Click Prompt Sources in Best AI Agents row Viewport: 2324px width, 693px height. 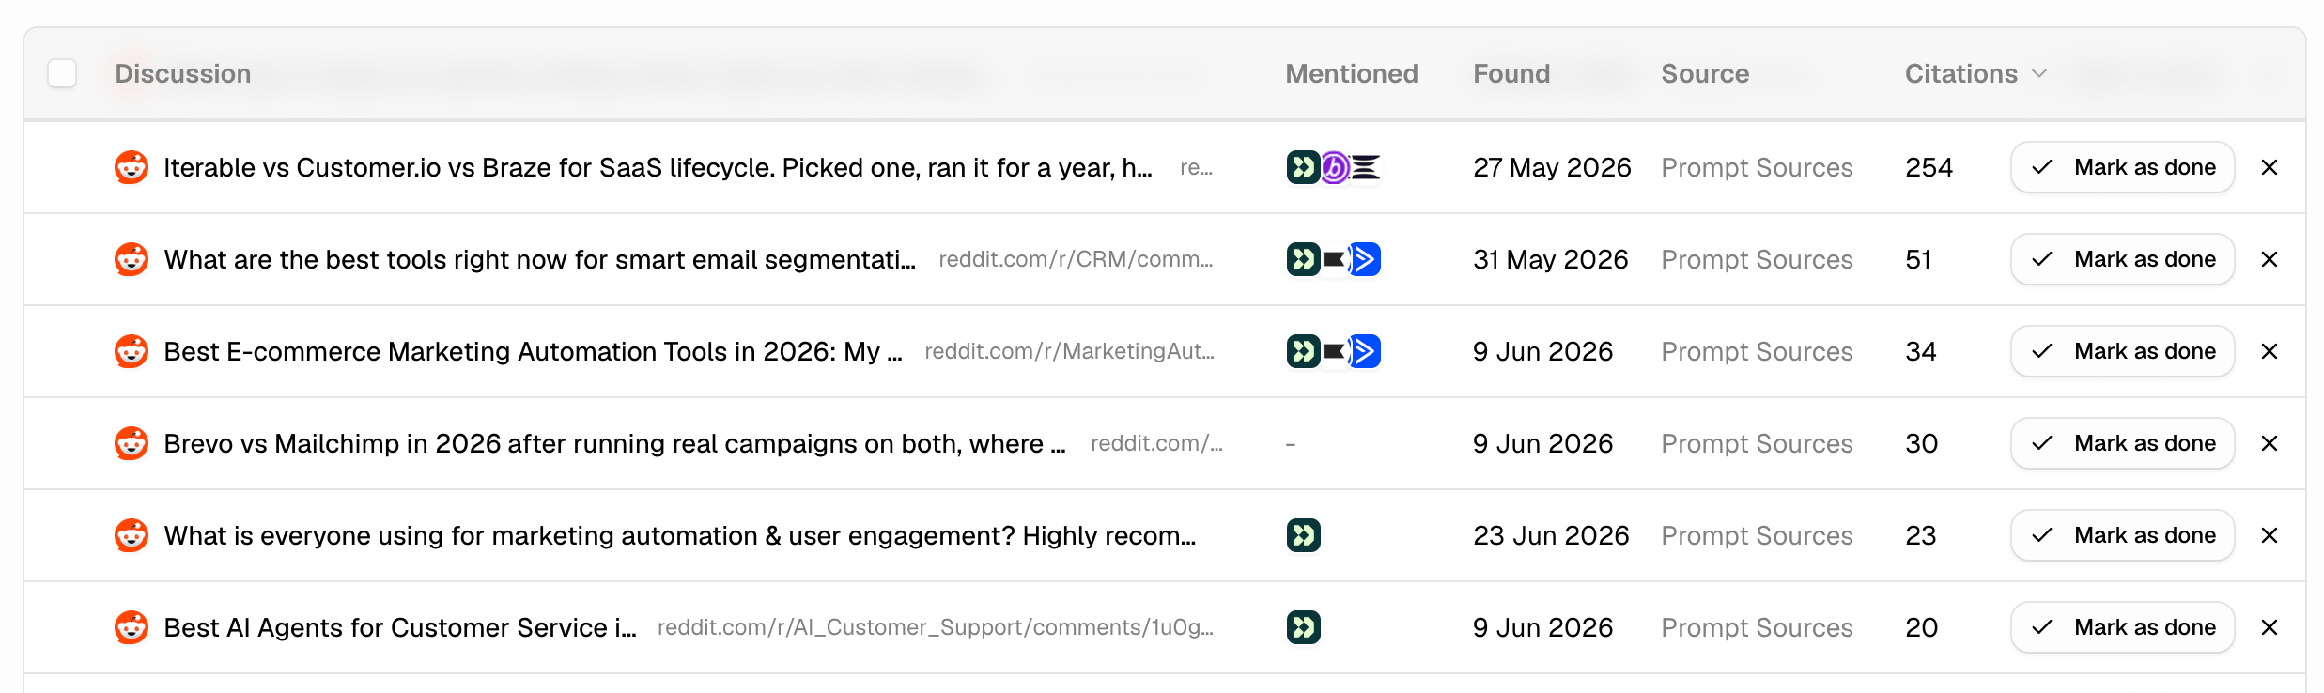coord(1757,627)
